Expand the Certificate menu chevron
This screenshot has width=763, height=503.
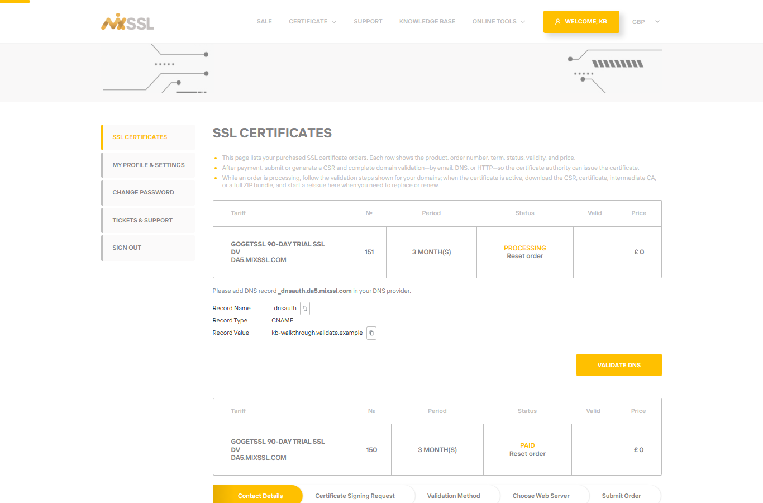tap(334, 22)
